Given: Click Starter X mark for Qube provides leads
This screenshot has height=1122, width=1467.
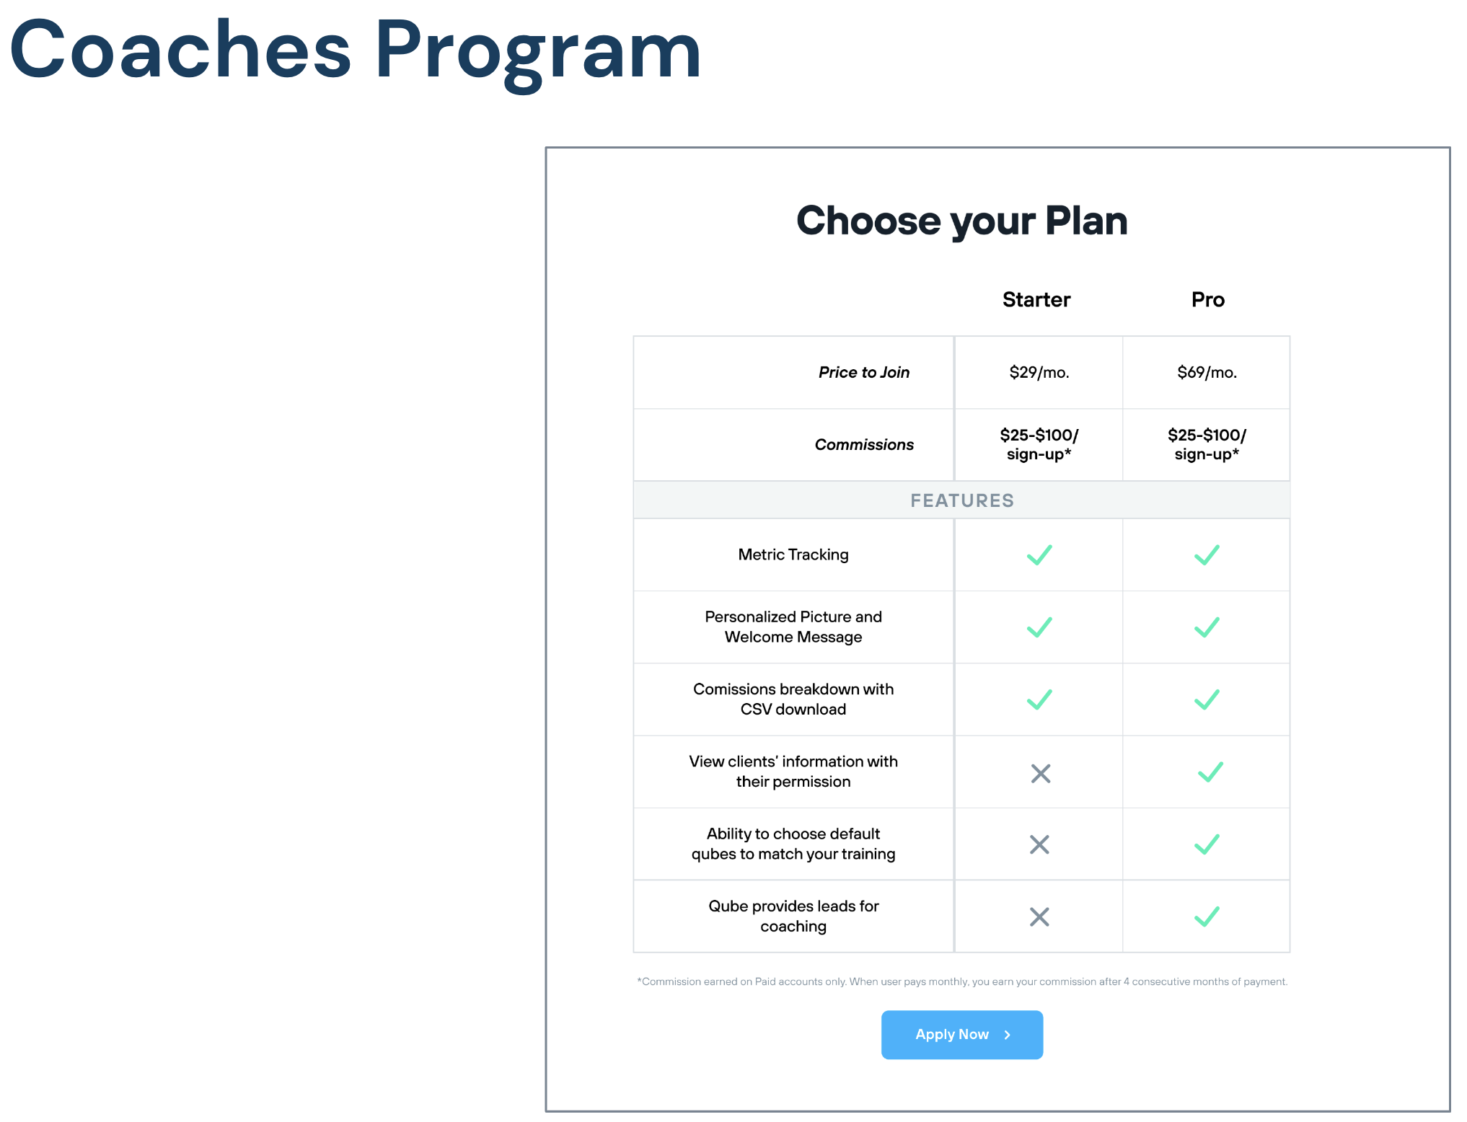Looking at the screenshot, I should click(1039, 916).
